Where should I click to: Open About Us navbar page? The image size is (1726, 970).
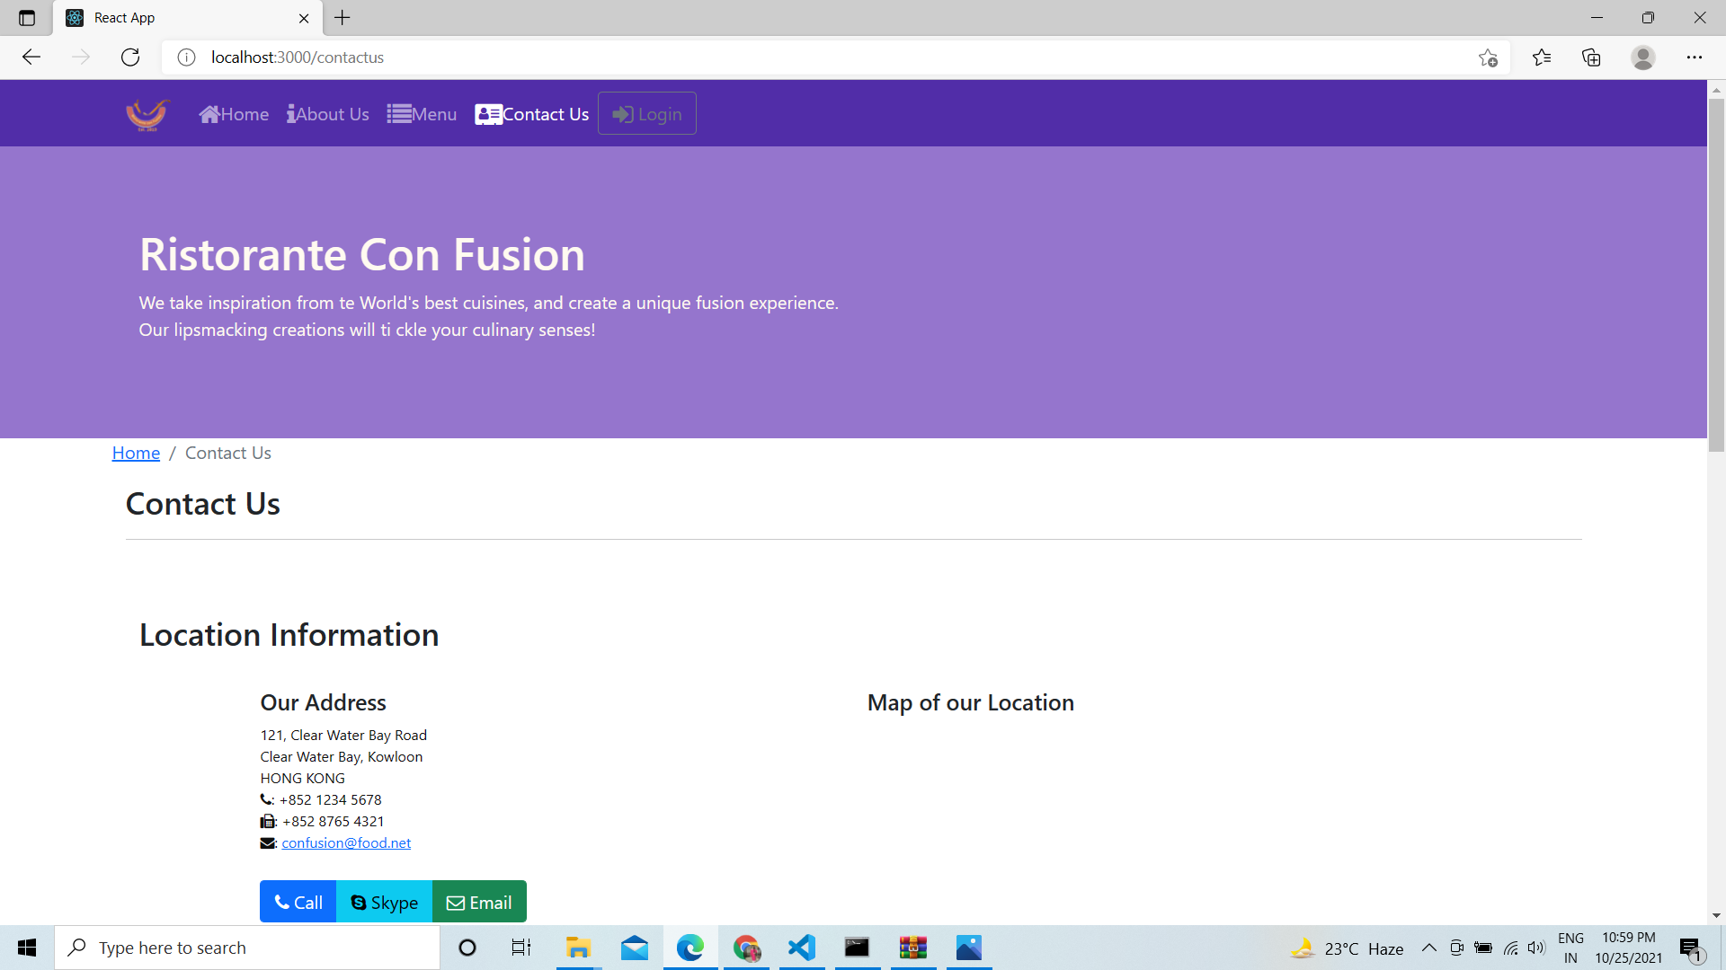click(x=328, y=114)
